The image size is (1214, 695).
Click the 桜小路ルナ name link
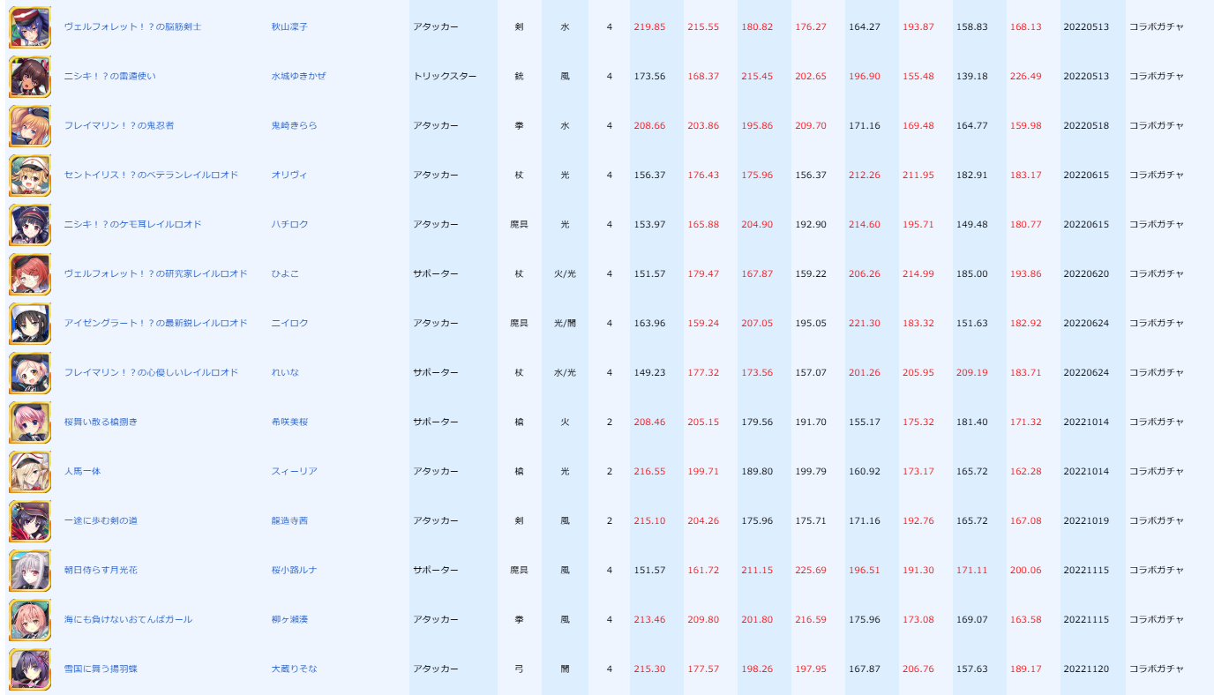pos(295,571)
